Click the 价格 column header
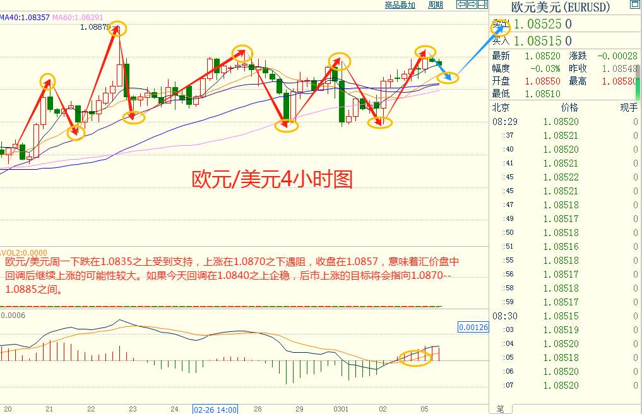This screenshot has width=642, height=414. 569,108
